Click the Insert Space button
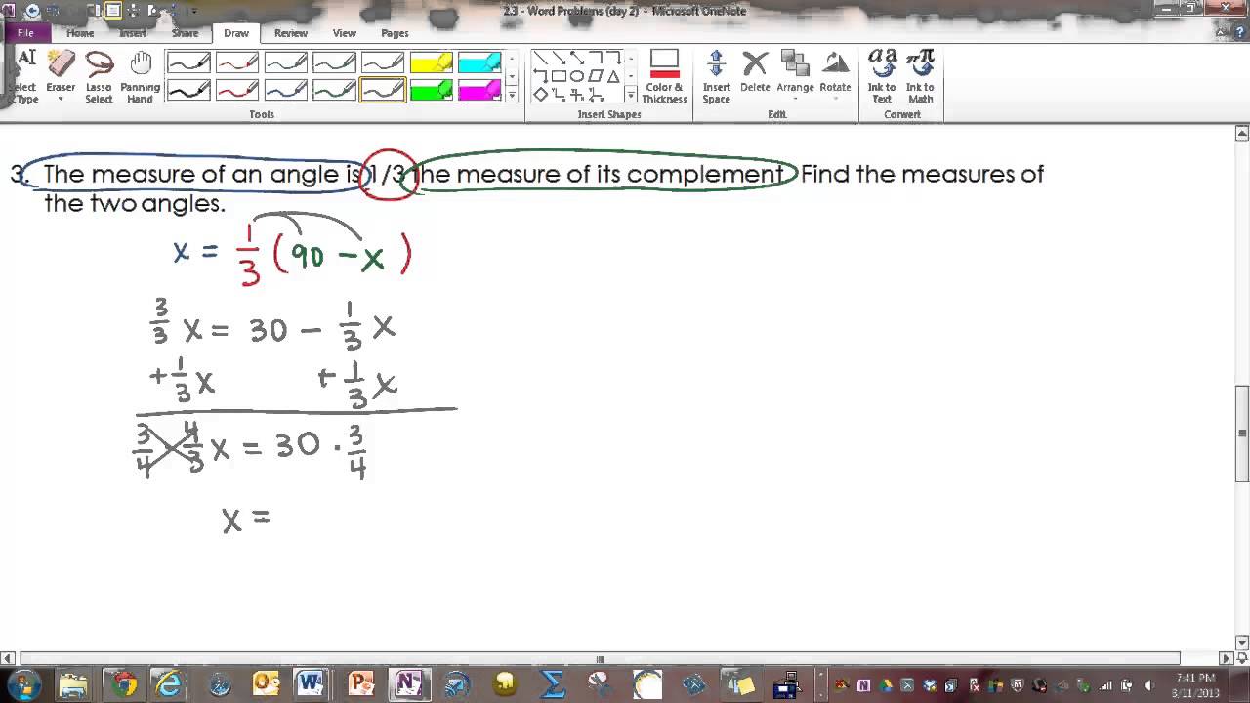 (x=716, y=76)
